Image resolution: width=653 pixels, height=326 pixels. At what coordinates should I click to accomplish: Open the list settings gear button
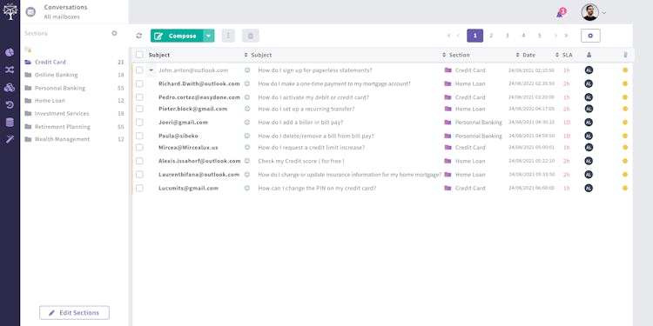click(x=590, y=36)
